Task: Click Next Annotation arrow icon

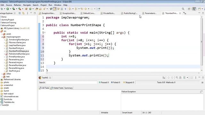Action: pos(70,9)
